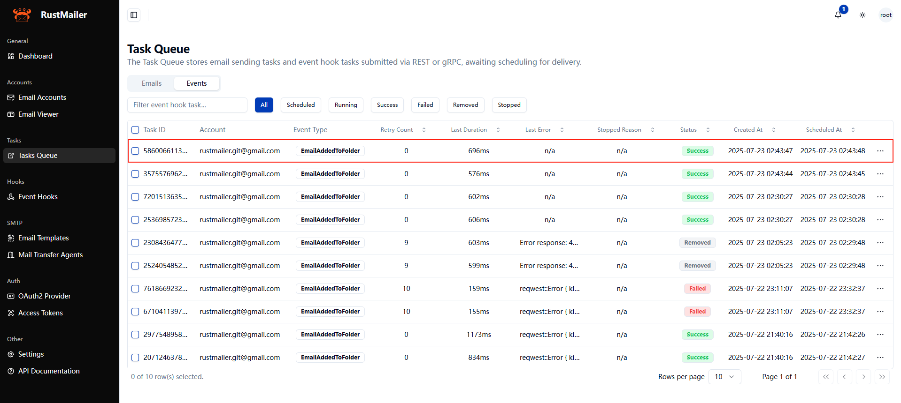Filter tasks by Running status

(x=346, y=105)
